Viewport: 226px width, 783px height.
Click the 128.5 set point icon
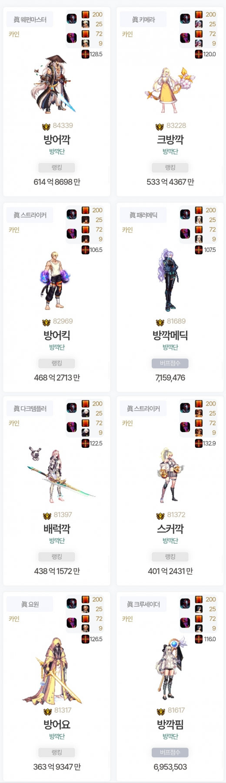click(86, 54)
